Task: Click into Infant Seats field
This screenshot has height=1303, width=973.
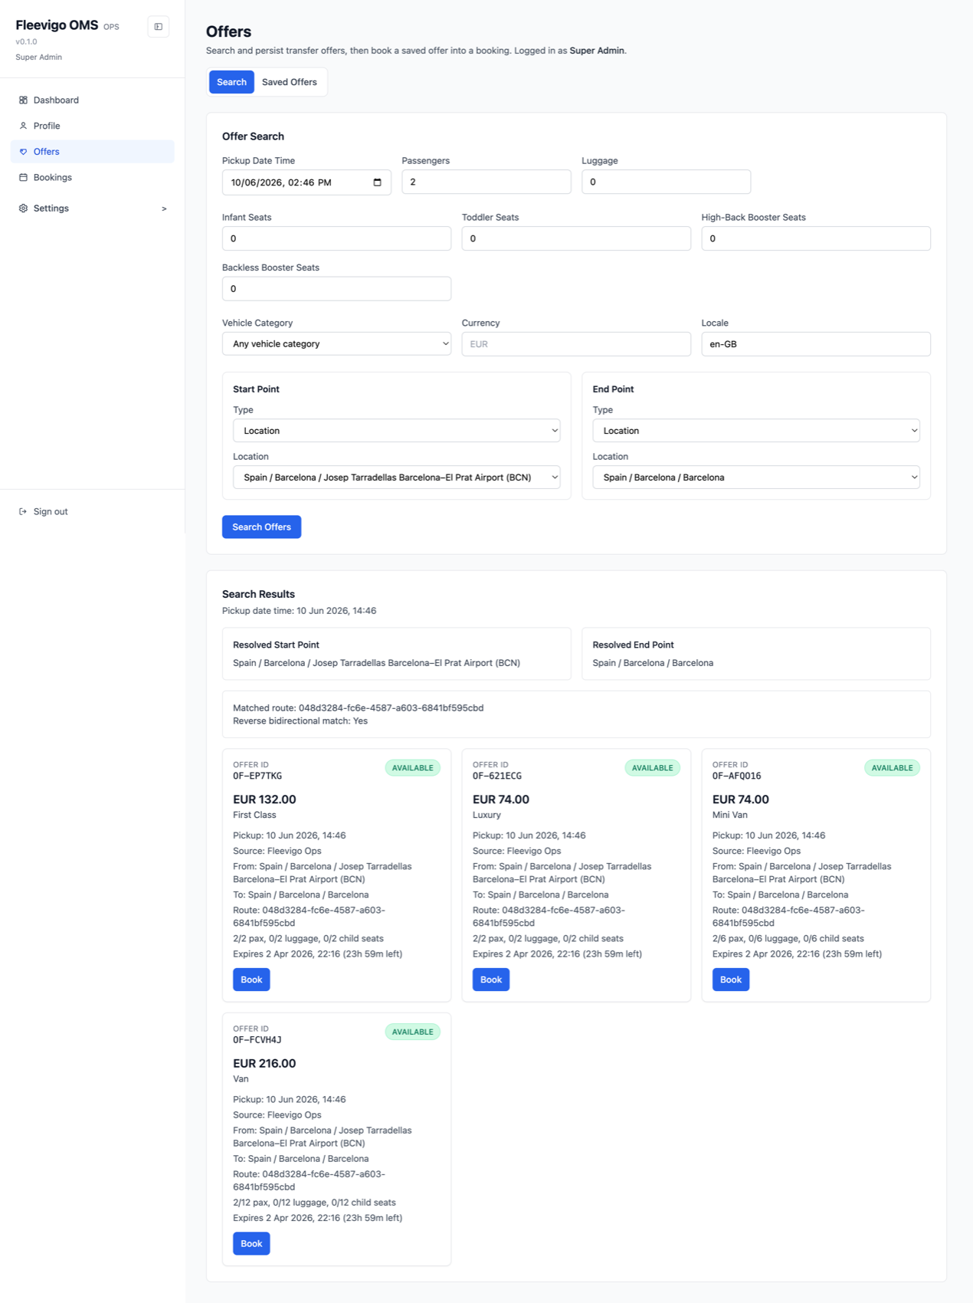Action: (x=336, y=238)
